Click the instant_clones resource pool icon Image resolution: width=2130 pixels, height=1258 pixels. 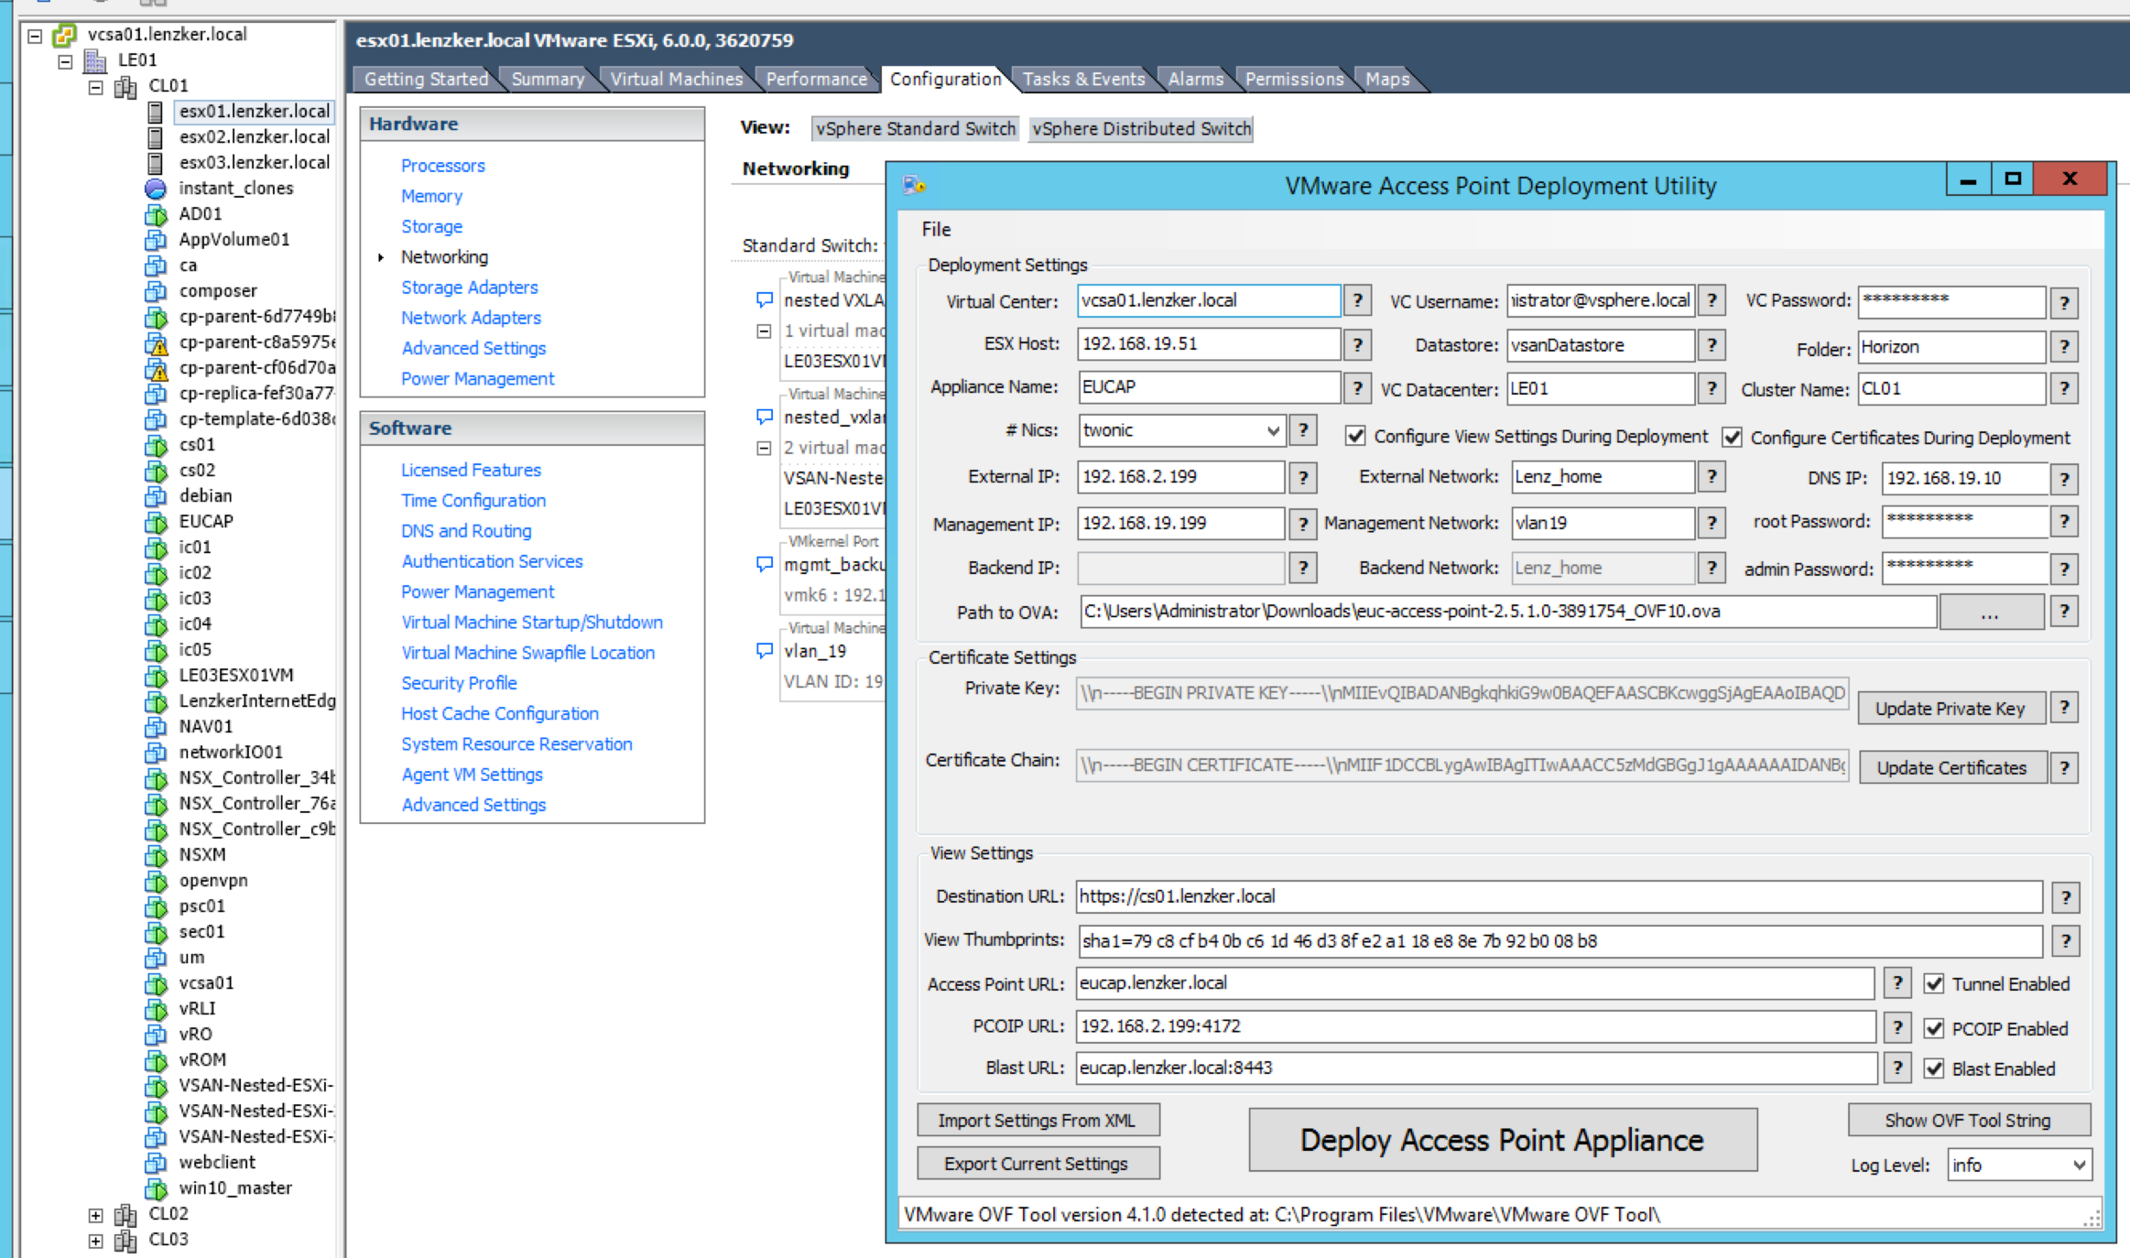click(x=156, y=189)
